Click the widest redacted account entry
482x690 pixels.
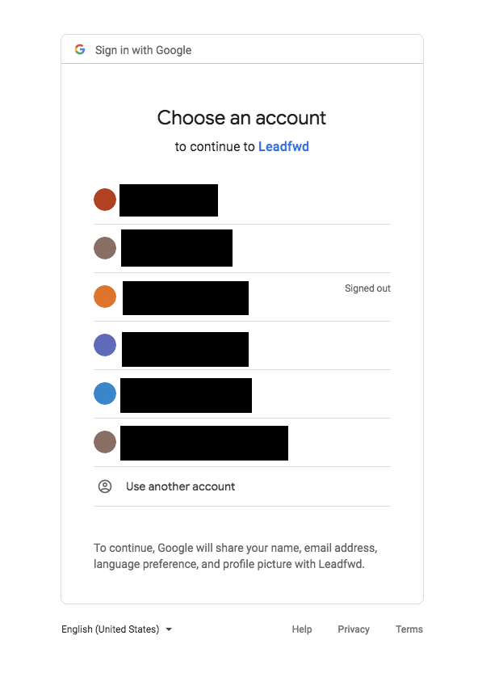coord(204,443)
